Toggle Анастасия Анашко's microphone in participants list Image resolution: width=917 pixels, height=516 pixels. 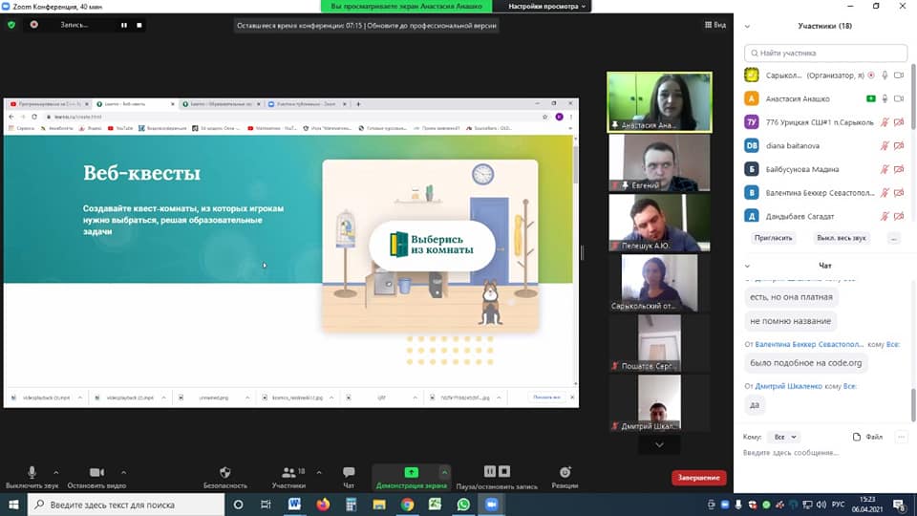885,98
